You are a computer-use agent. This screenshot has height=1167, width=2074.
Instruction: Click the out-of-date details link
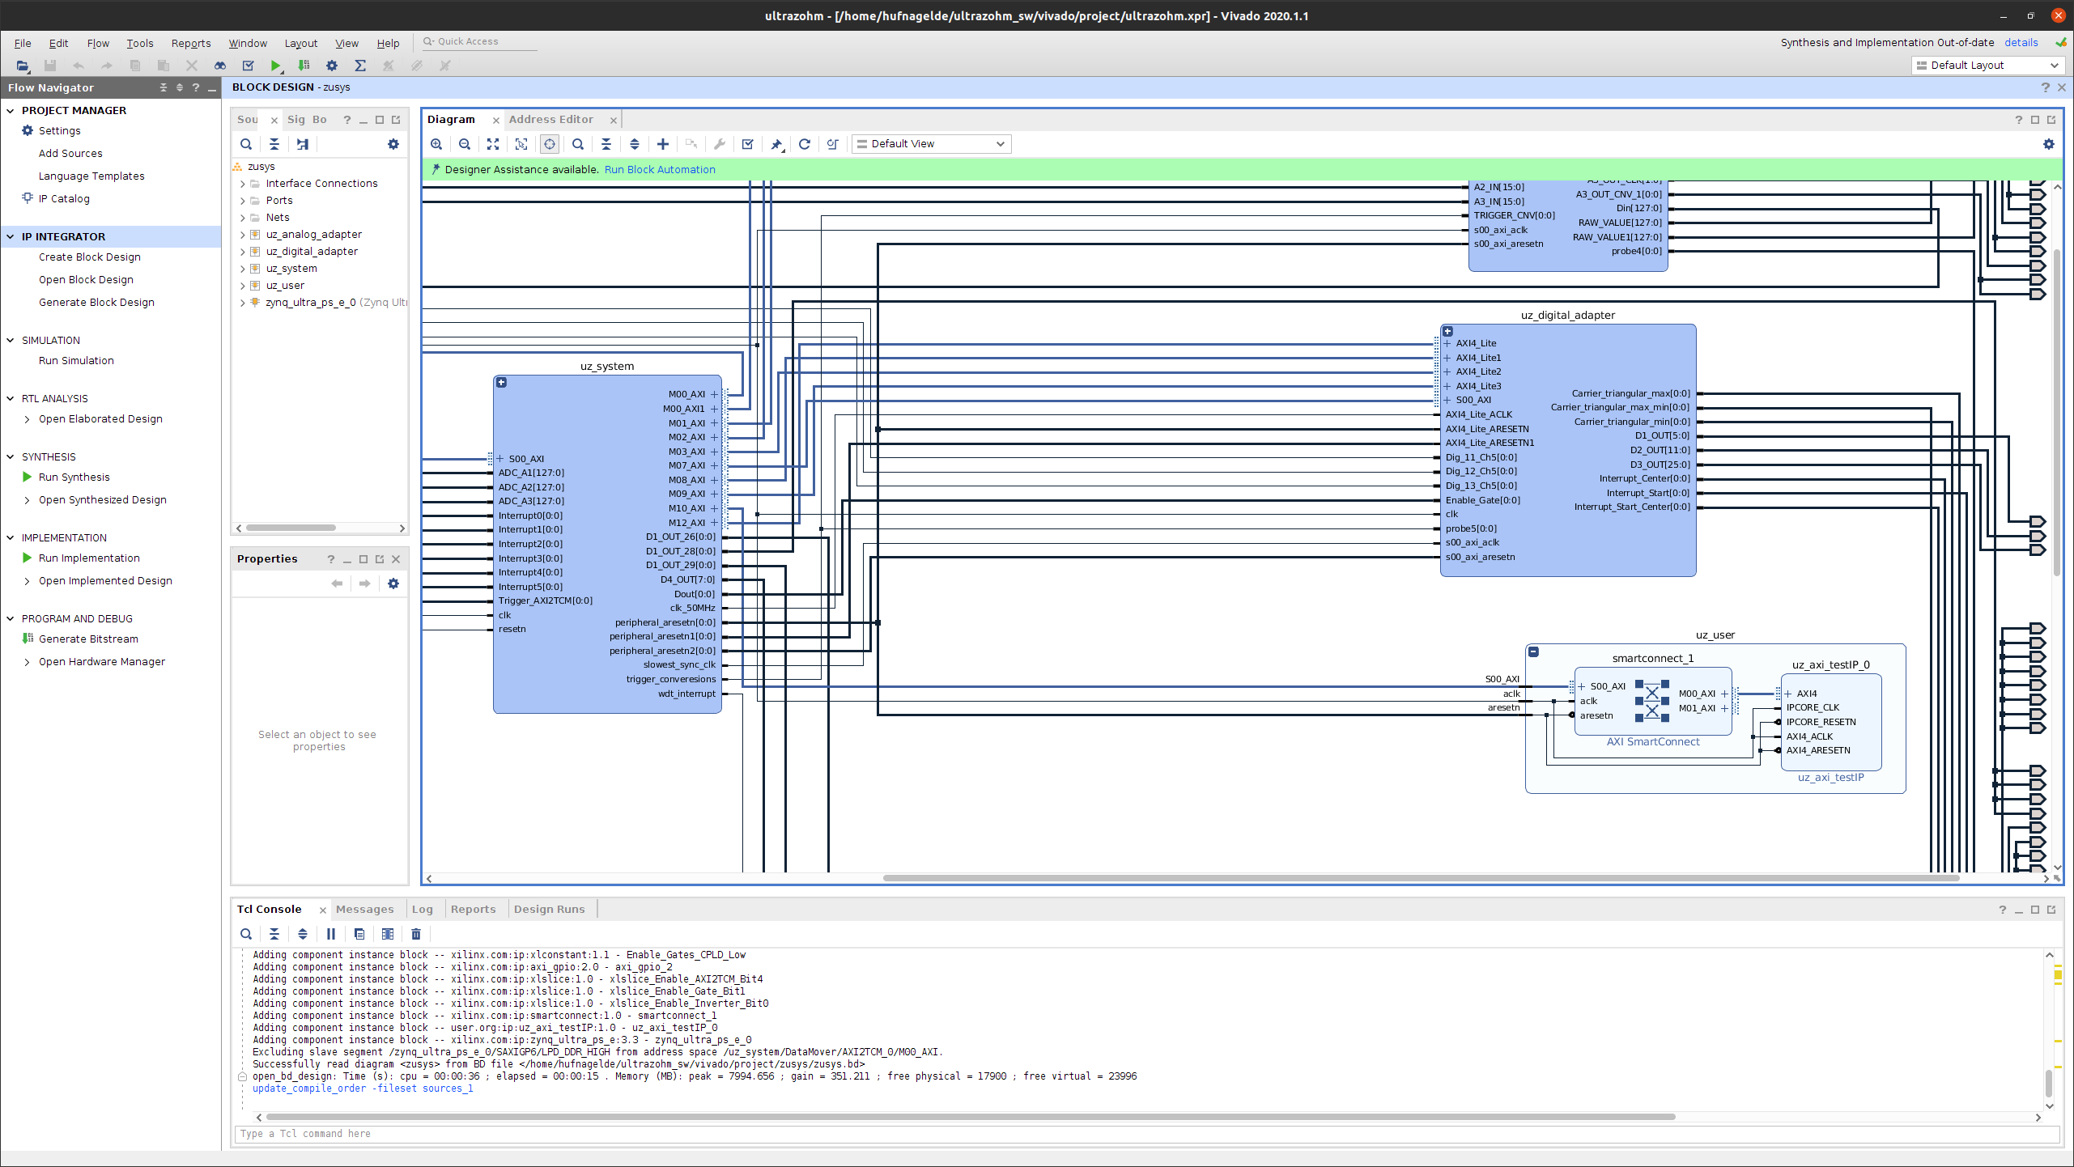pos(2021,42)
